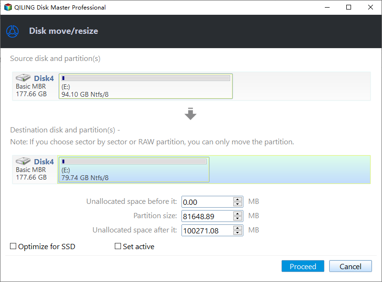The height and width of the screenshot is (282, 382).
Task: Decrease Unallocated space after it value
Action: click(x=238, y=233)
